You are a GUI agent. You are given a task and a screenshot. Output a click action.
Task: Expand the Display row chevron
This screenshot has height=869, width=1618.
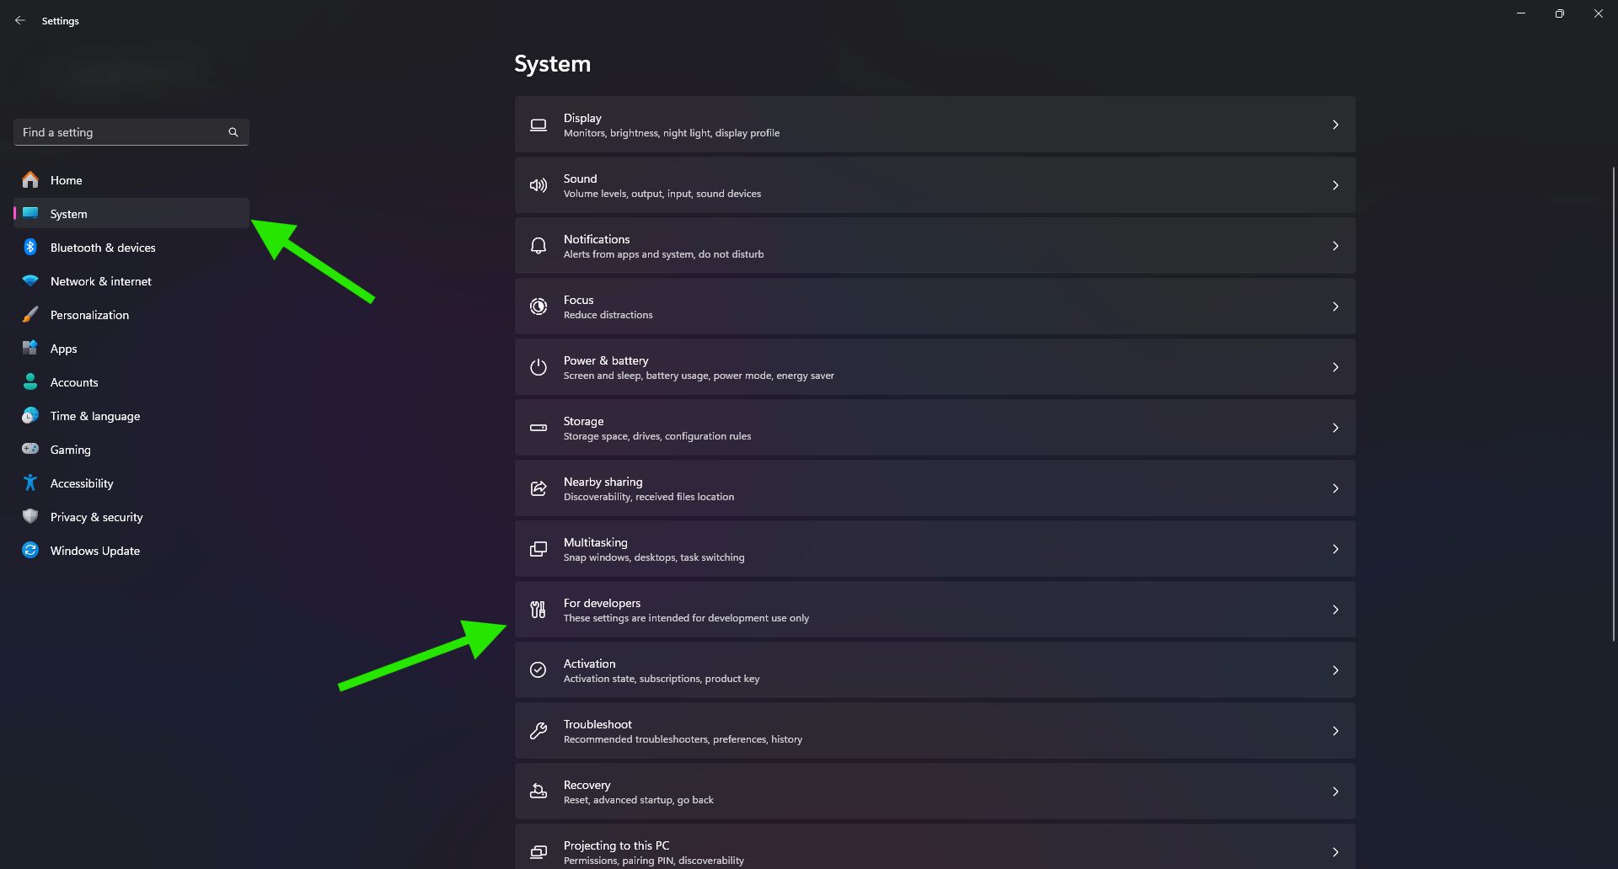coord(1336,125)
